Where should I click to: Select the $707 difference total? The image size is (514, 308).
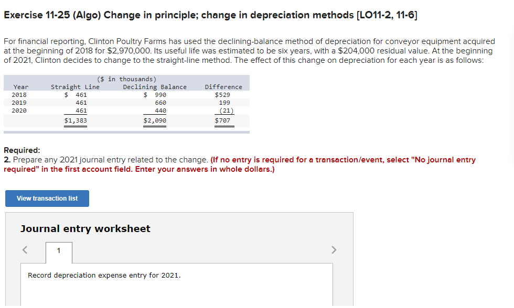[x=224, y=120]
